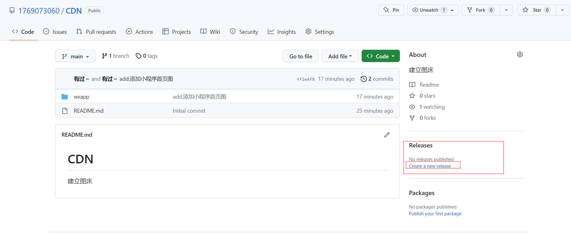Click the eye icon beside 1 watching
Screen dimensions: 571x234
point(412,107)
